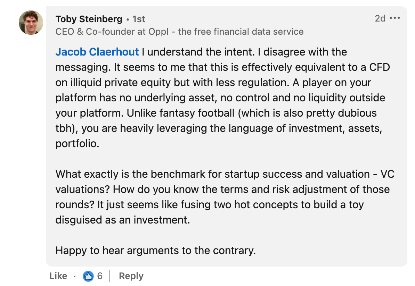415x286 pixels.
Task: Click Toby Steinberg's profile photo
Action: (31, 23)
